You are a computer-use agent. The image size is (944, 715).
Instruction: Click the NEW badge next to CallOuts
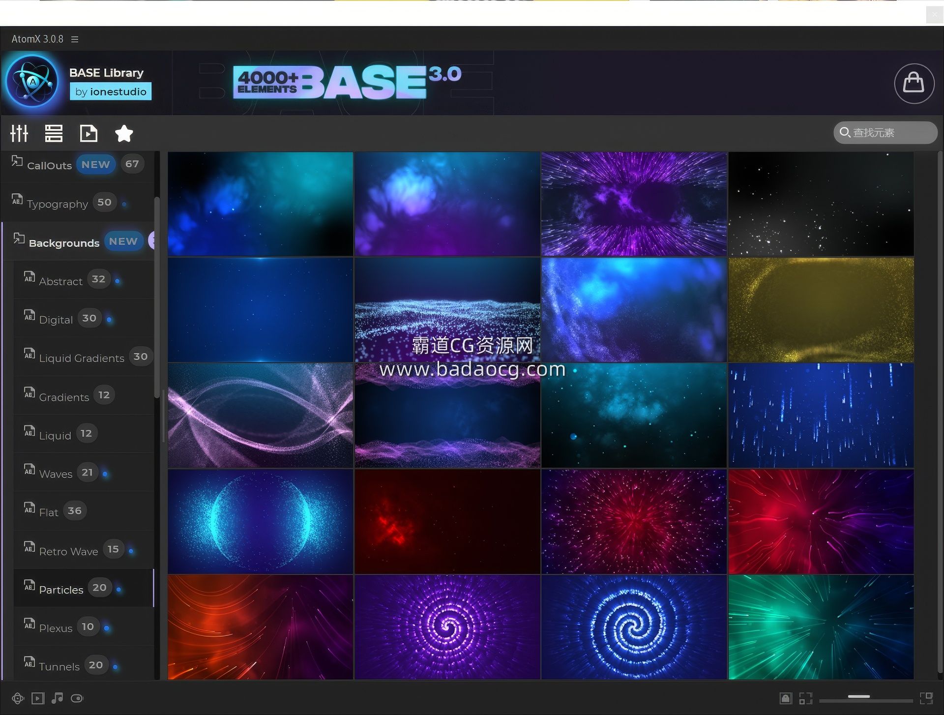point(96,164)
